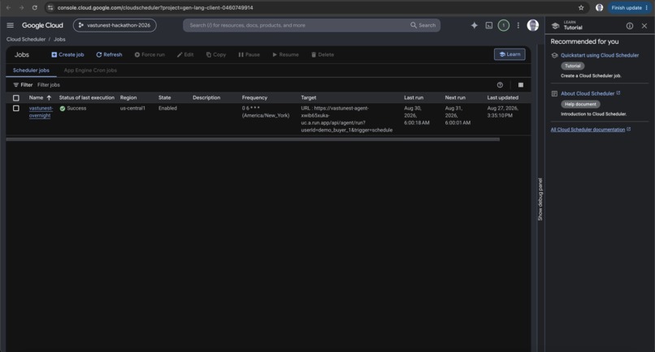Click Delete in jobs toolbar
This screenshot has height=352, width=655.
tap(323, 54)
